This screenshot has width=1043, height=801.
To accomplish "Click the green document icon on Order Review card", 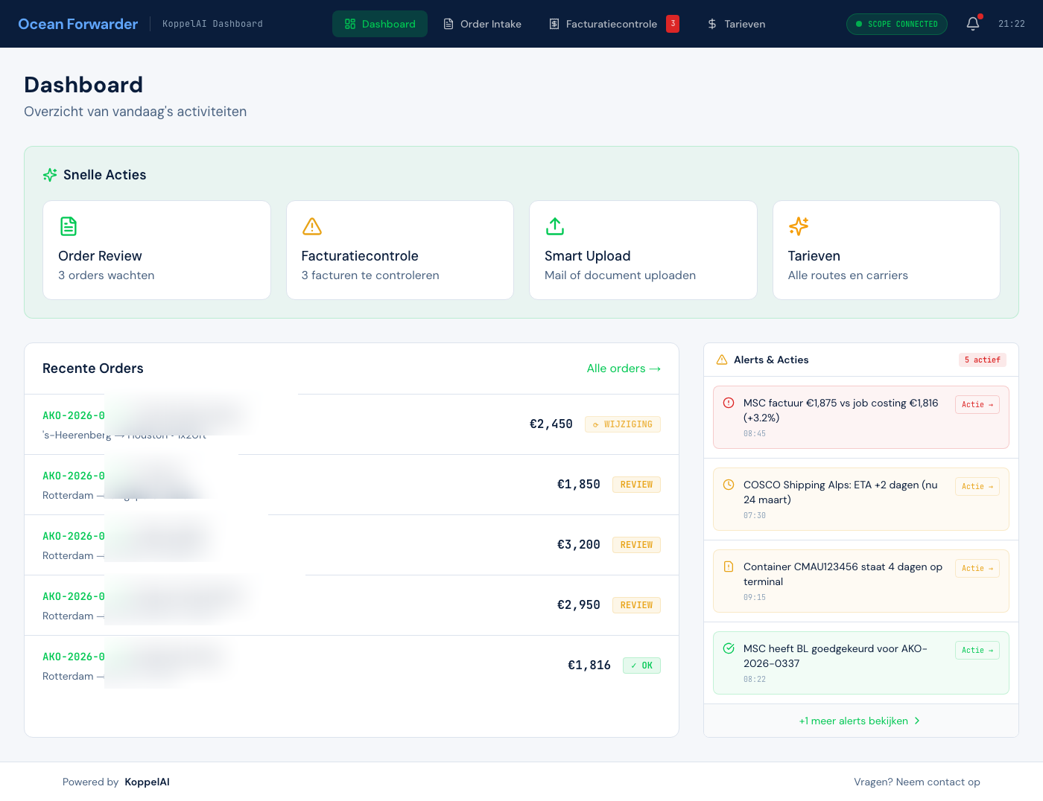I will pyautogui.click(x=69, y=226).
